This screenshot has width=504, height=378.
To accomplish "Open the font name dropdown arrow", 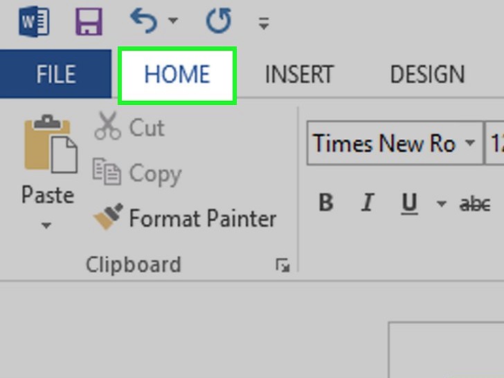I will pyautogui.click(x=470, y=144).
